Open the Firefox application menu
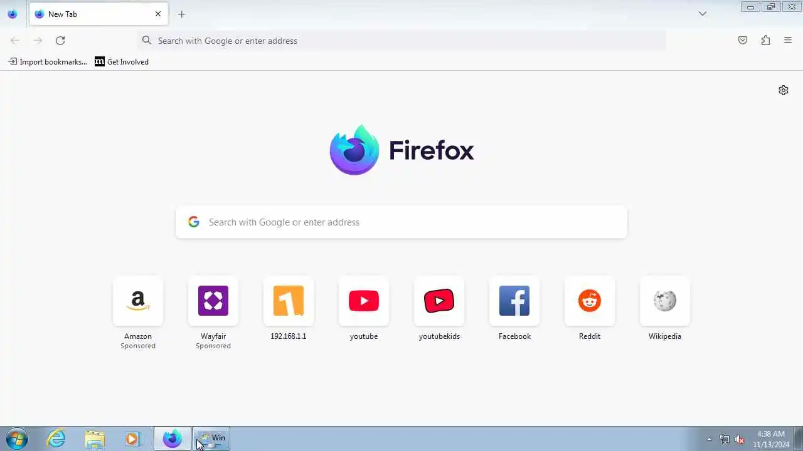Image resolution: width=803 pixels, height=451 pixels. 788,41
